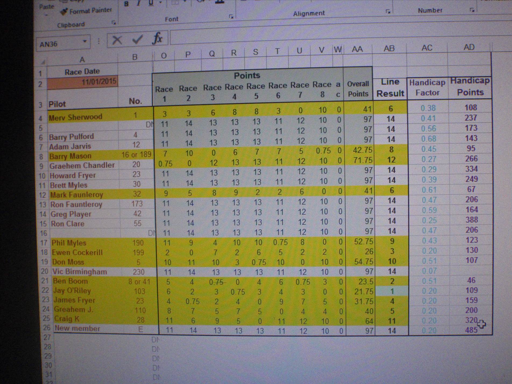This screenshot has width=512, height=384.
Task: Expand the Paste options arrow
Action: 46,15
